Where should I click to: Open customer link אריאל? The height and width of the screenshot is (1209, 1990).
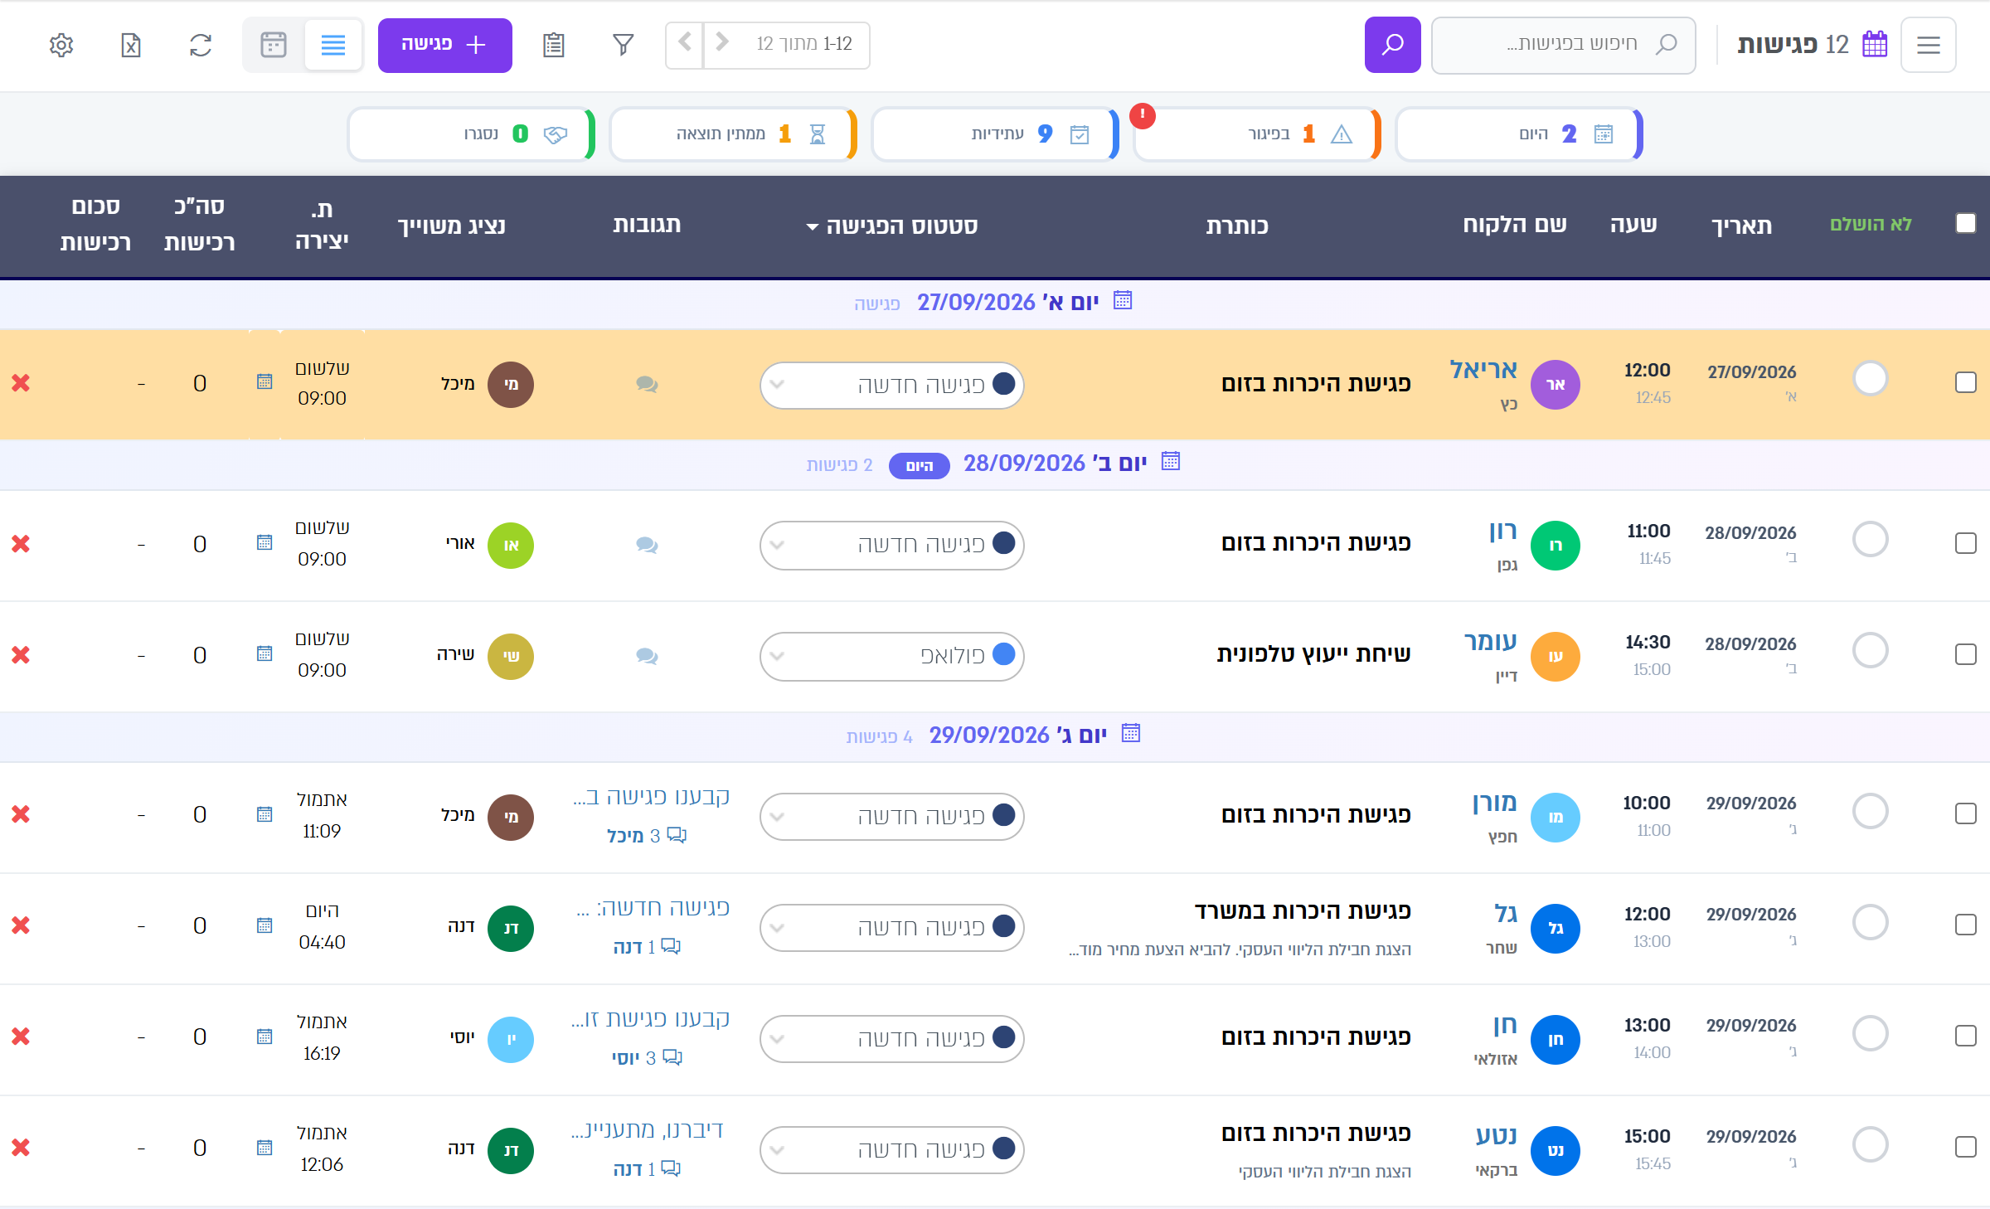[1483, 369]
